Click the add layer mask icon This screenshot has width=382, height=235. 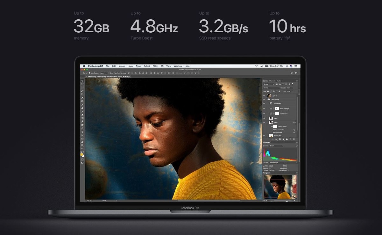coord(280,139)
